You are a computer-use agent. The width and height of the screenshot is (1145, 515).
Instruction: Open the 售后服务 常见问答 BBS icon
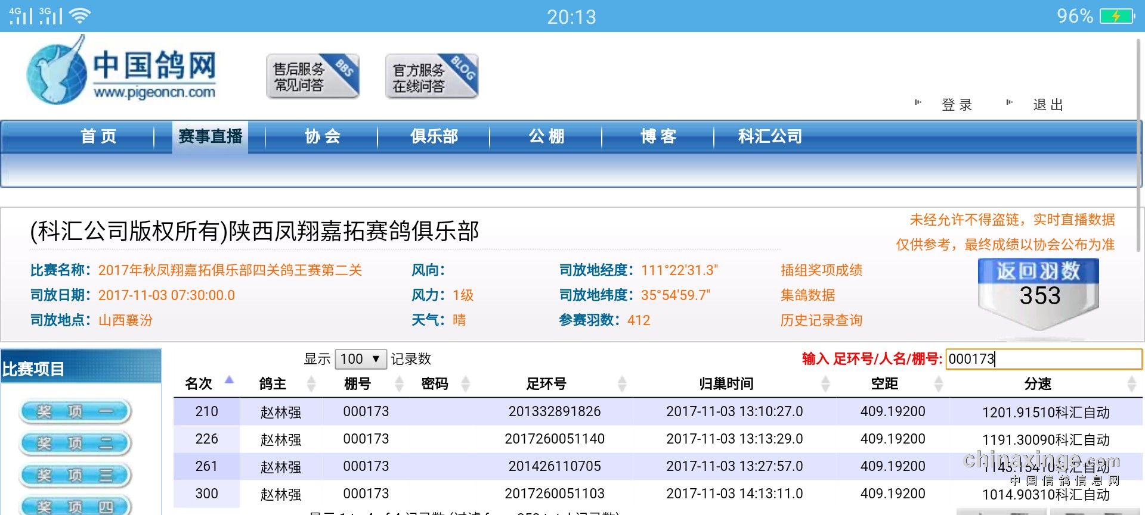pos(312,76)
